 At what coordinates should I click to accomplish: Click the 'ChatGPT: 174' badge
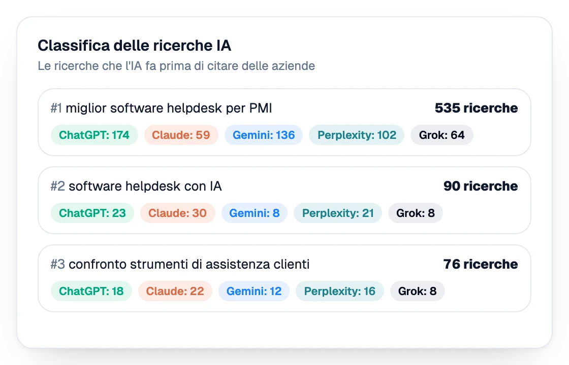94,135
